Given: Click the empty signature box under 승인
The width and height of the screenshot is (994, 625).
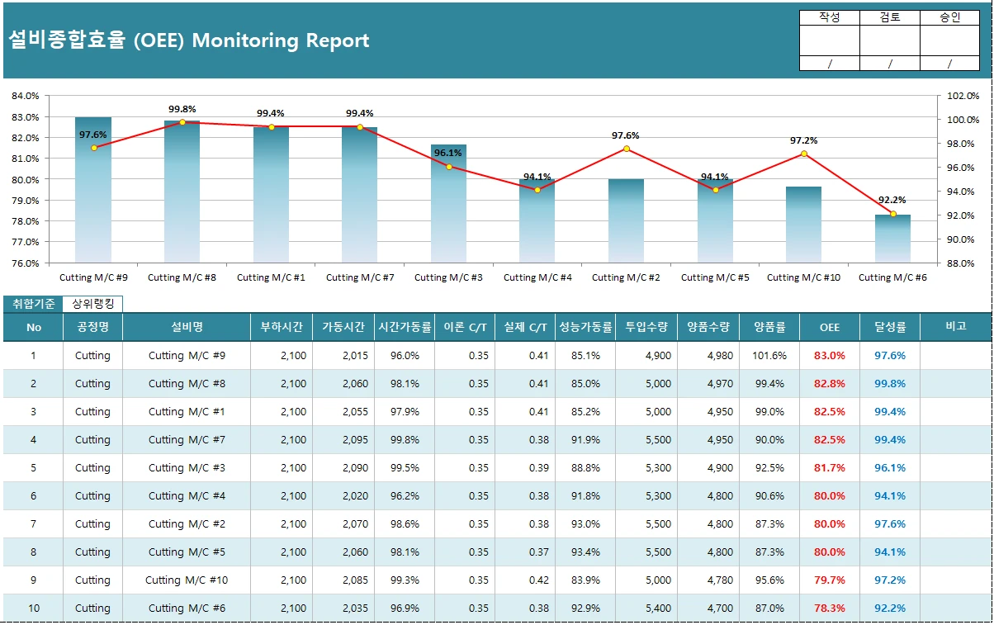Looking at the screenshot, I should pyautogui.click(x=949, y=40).
